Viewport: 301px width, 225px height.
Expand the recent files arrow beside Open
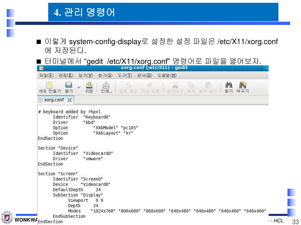[x=79, y=87]
